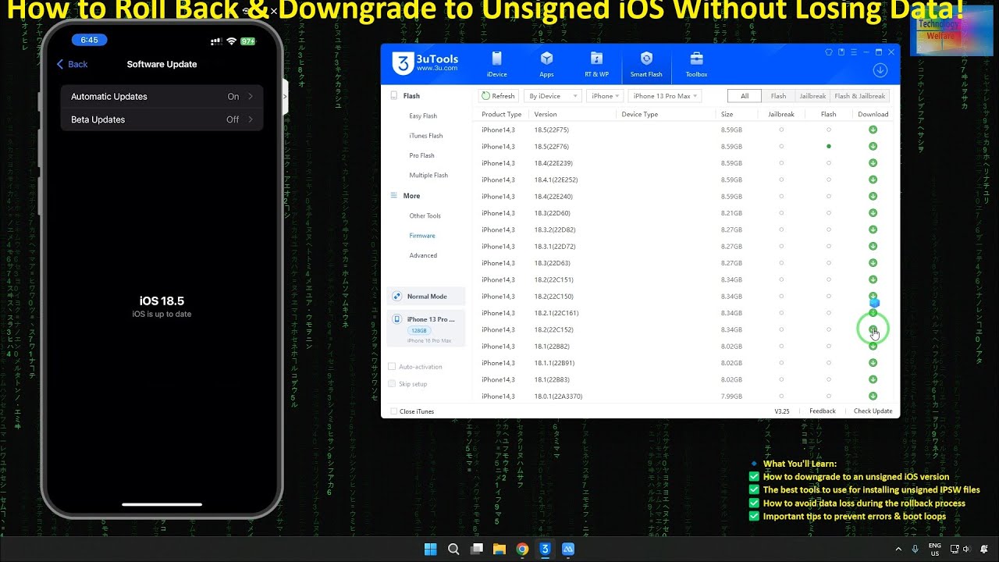The height and width of the screenshot is (562, 999).
Task: Download firmware 18.2(22C151)
Action: click(873, 279)
